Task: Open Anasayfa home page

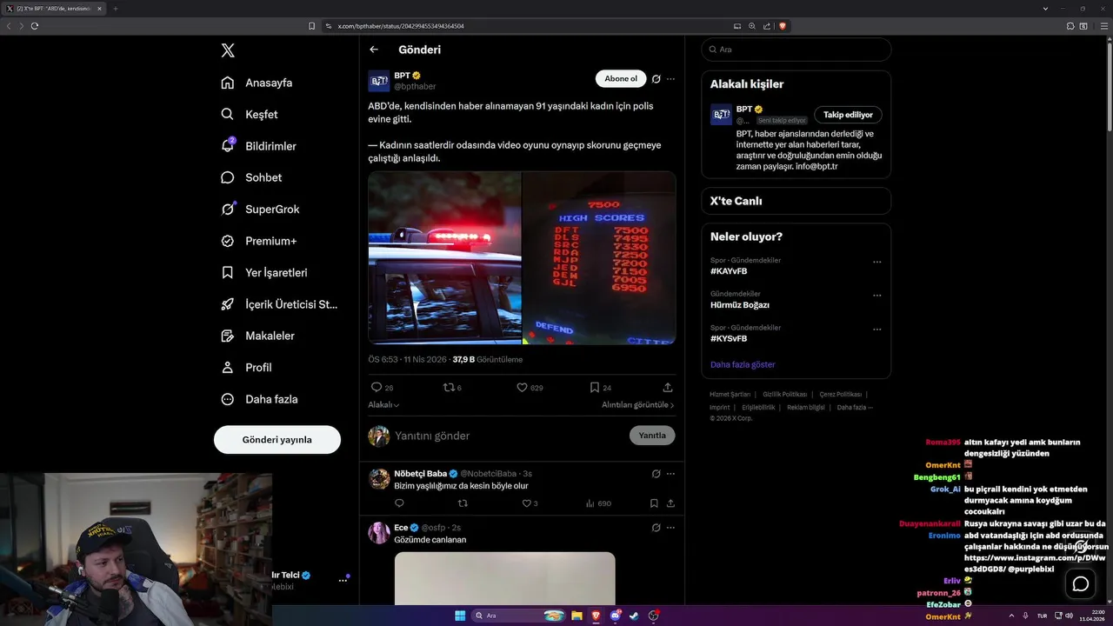Action: (x=257, y=83)
